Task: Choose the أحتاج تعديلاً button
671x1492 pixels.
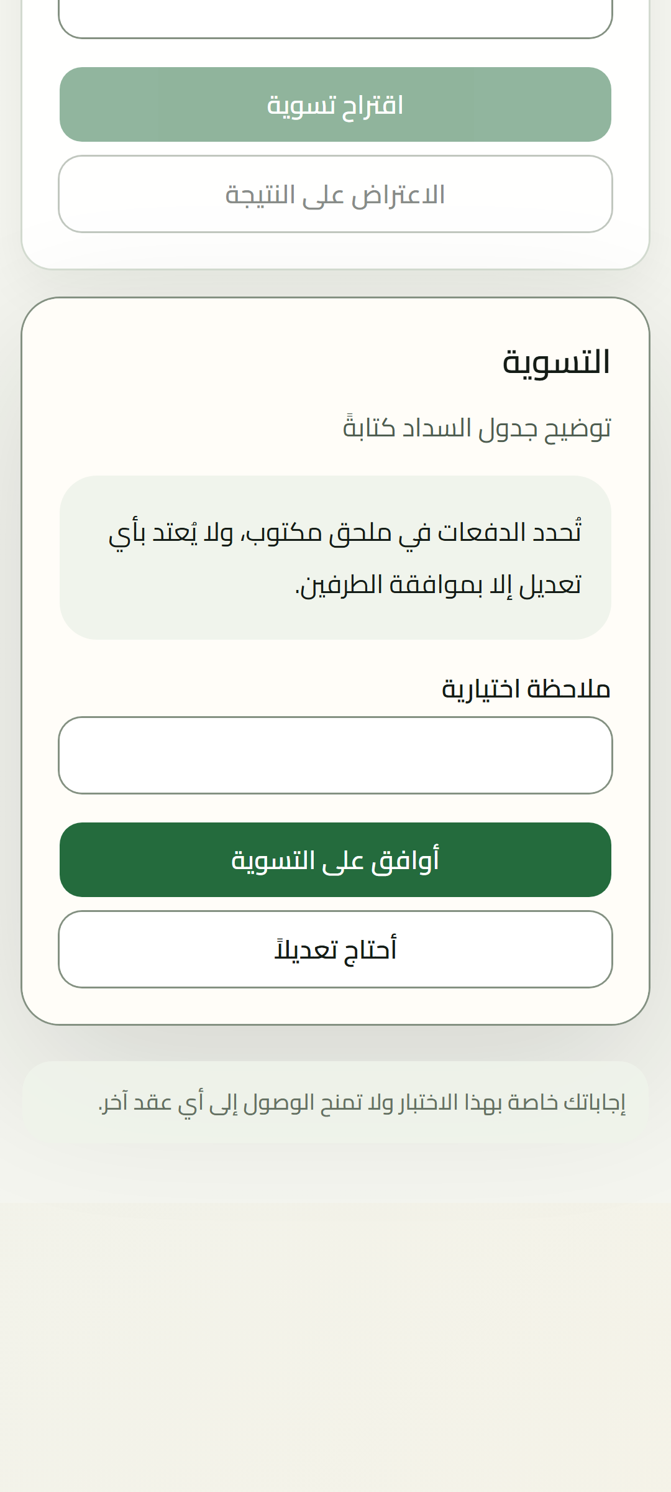Action: pyautogui.click(x=335, y=949)
